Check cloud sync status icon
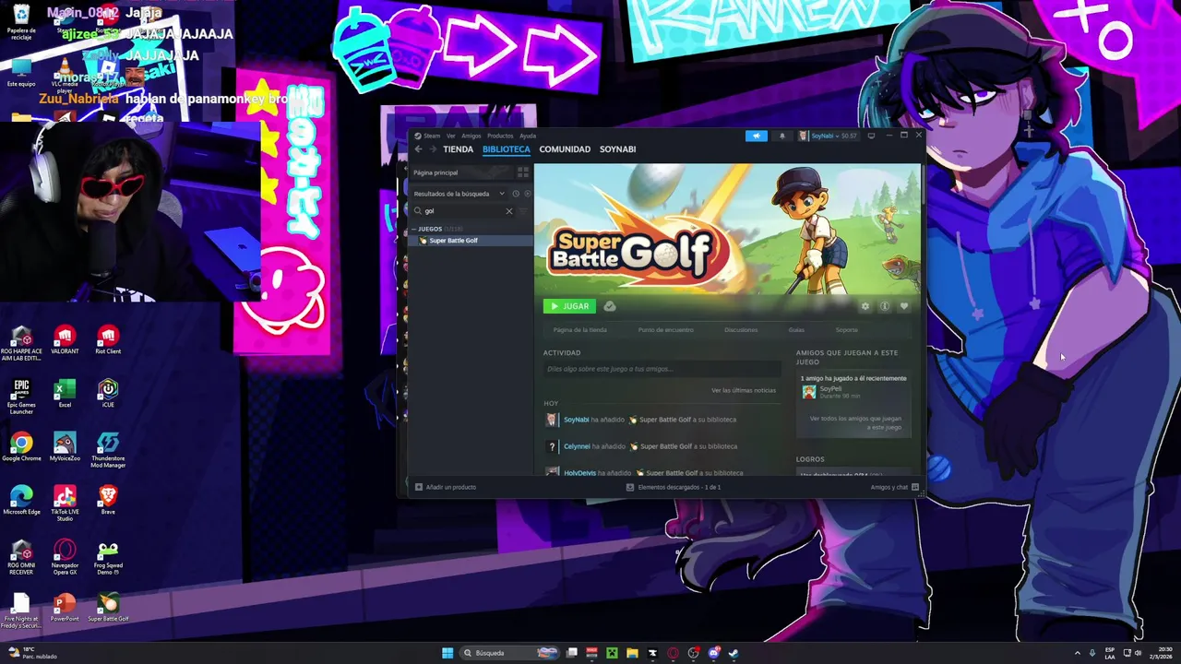This screenshot has width=1181, height=664. point(610,306)
